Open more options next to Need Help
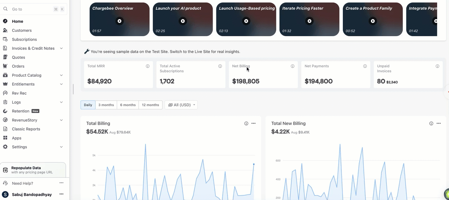449x200 pixels. (62, 183)
